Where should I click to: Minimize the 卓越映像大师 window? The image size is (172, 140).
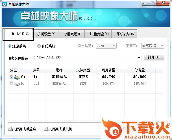pos(145,3)
